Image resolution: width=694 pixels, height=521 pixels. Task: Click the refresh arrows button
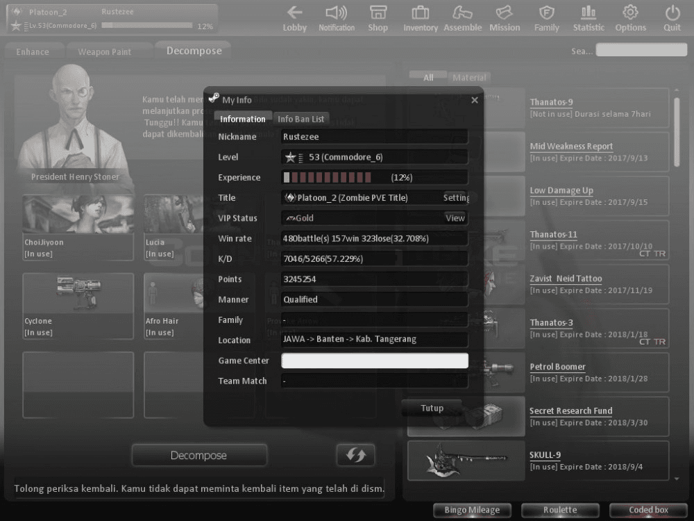tap(355, 455)
